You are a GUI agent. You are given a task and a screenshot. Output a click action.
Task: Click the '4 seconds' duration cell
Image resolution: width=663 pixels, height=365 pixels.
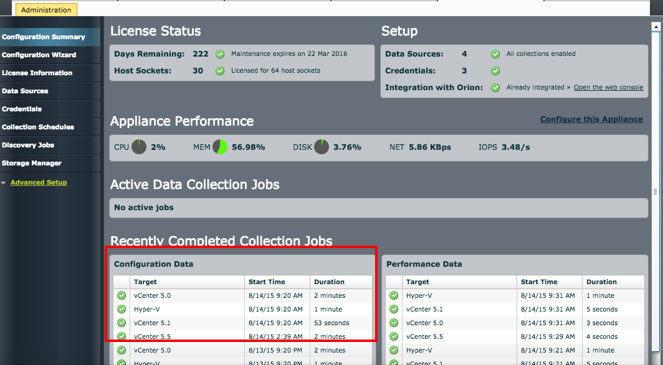[x=602, y=336]
